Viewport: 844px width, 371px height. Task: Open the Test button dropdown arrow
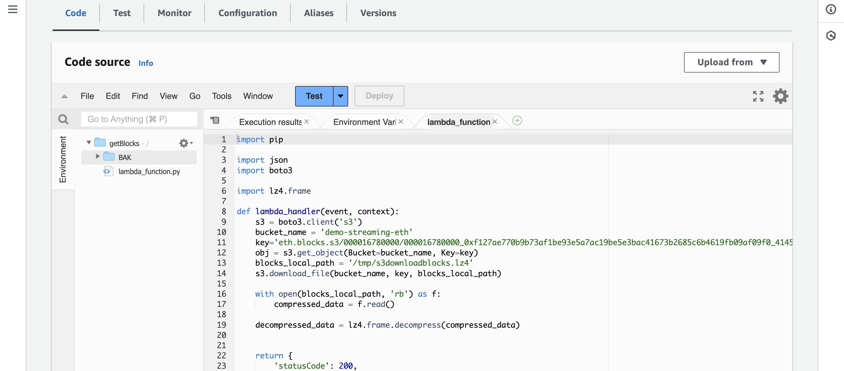click(x=341, y=96)
